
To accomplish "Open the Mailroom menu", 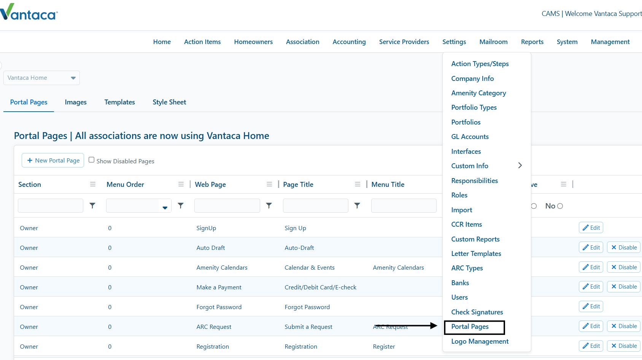I will (493, 42).
